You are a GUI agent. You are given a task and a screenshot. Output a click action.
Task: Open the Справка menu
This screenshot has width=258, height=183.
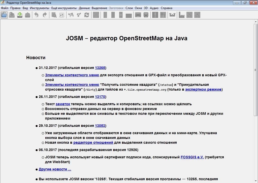click(167, 8)
